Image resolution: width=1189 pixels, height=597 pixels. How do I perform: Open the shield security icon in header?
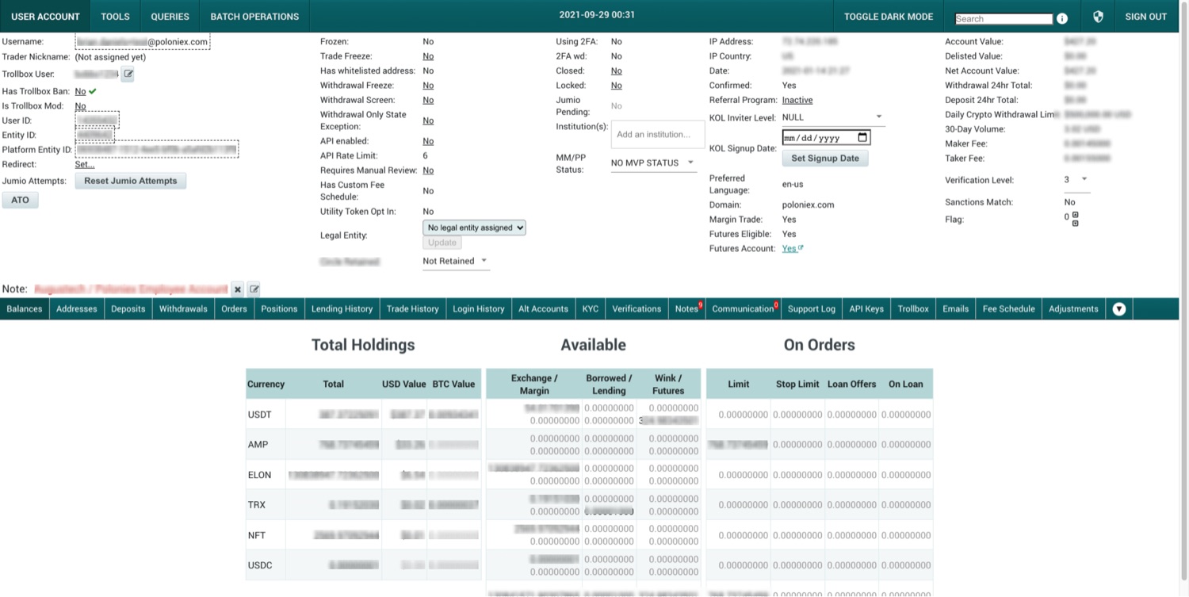1098,17
